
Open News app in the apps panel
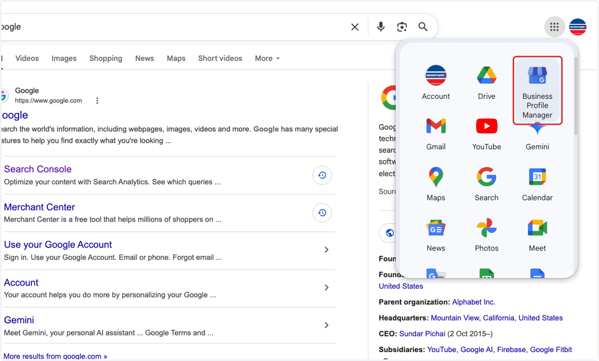click(x=436, y=235)
